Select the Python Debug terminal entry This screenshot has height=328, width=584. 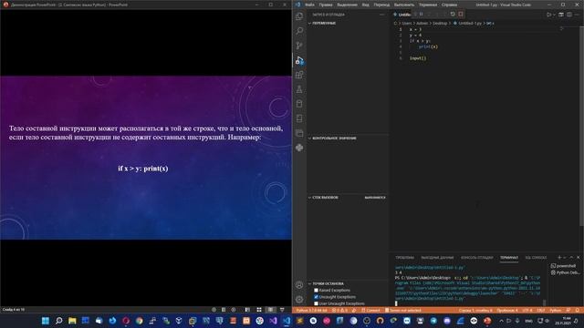tap(565, 272)
